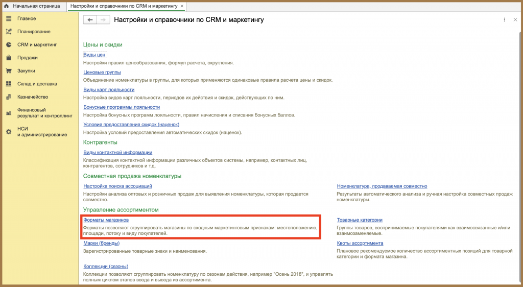The width and height of the screenshot is (523, 287).
Task: Open Продажи section
Action: coord(28,58)
